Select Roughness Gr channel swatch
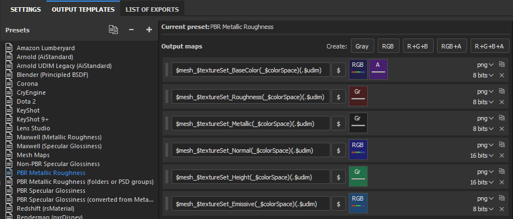 (x=358, y=96)
